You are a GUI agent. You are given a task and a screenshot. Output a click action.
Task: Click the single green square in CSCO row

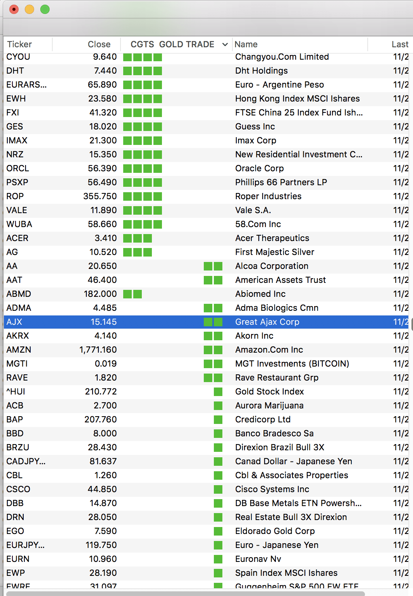click(x=218, y=489)
